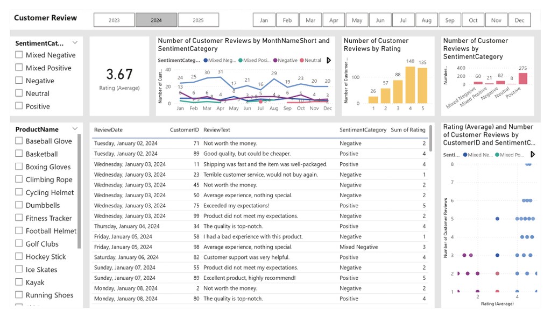Click the Mixed Posi legend dot in line chart
Screen dimensions: 551x318
pos(241,60)
